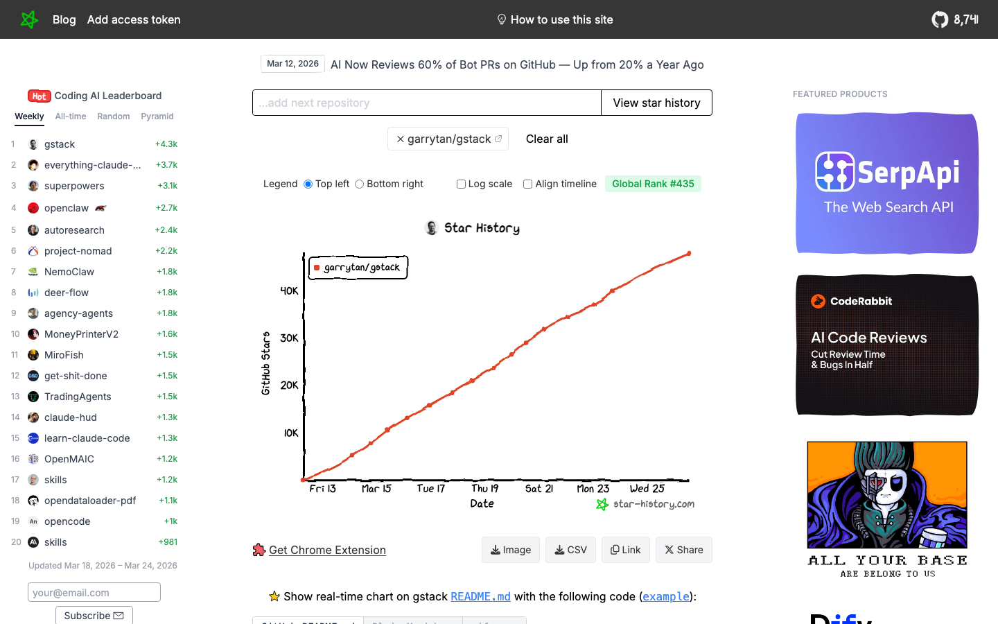Image resolution: width=998 pixels, height=624 pixels.
Task: Open Add access token in header
Action: pyautogui.click(x=134, y=19)
